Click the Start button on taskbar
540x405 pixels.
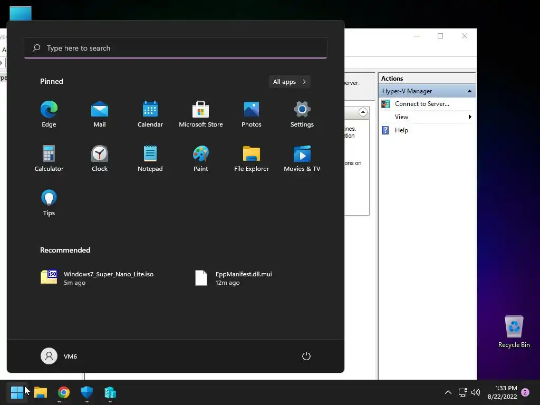(x=17, y=392)
